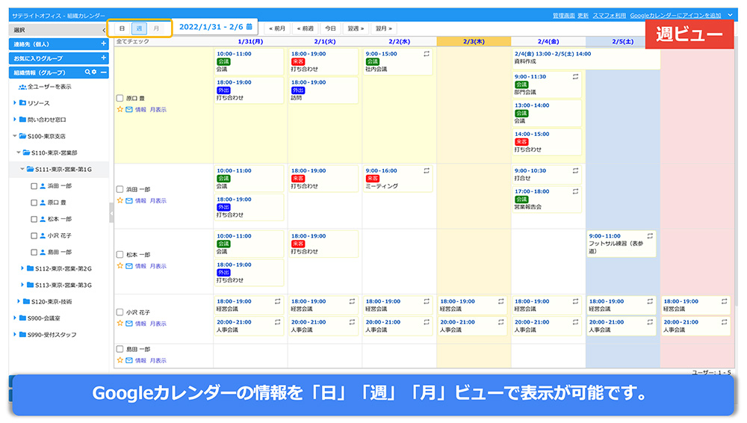Click the repeat icon on 2/4 営業報告会 event
The image size is (747, 423).
pos(575,192)
